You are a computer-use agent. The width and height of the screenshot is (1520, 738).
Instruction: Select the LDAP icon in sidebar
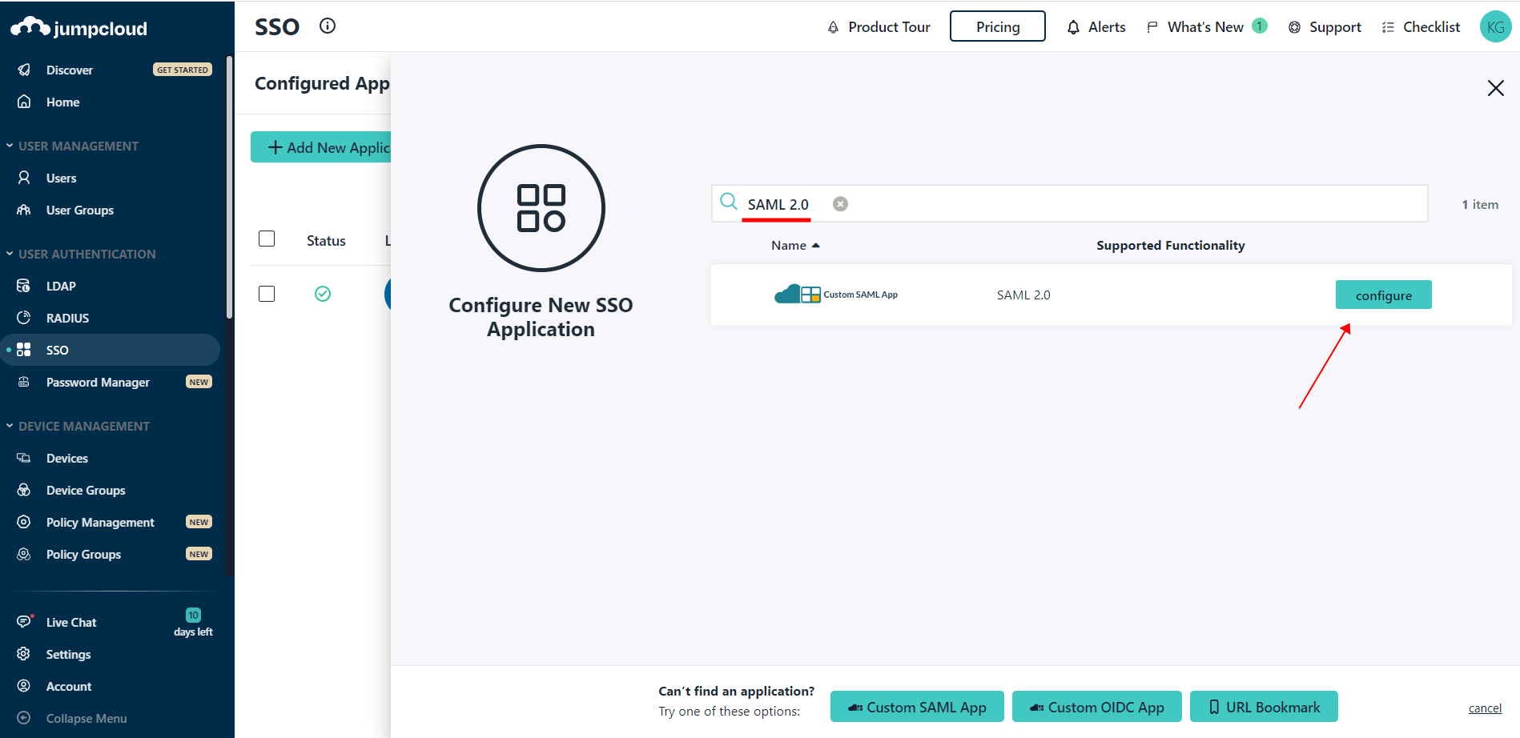(x=24, y=286)
